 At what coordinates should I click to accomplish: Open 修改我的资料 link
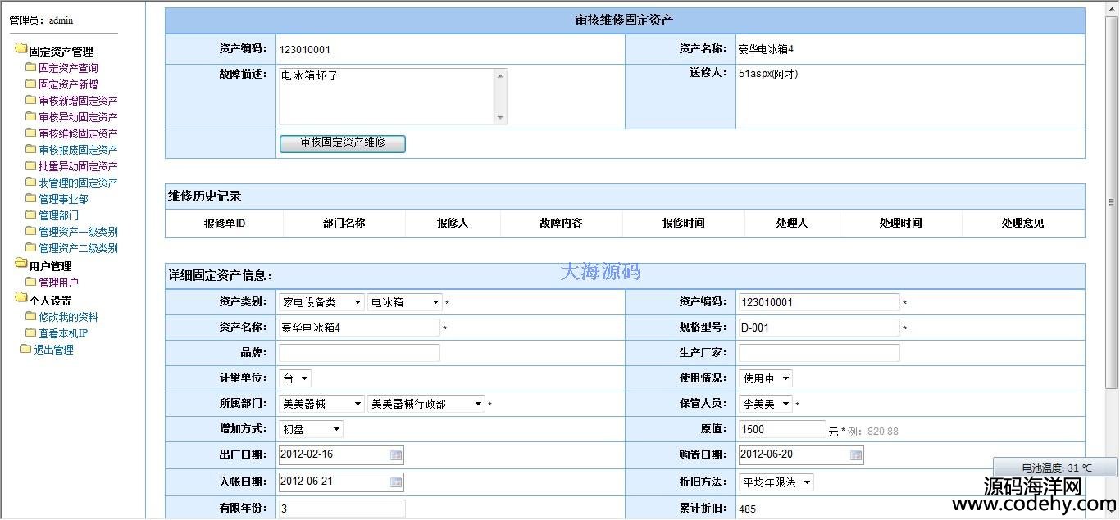coord(68,317)
